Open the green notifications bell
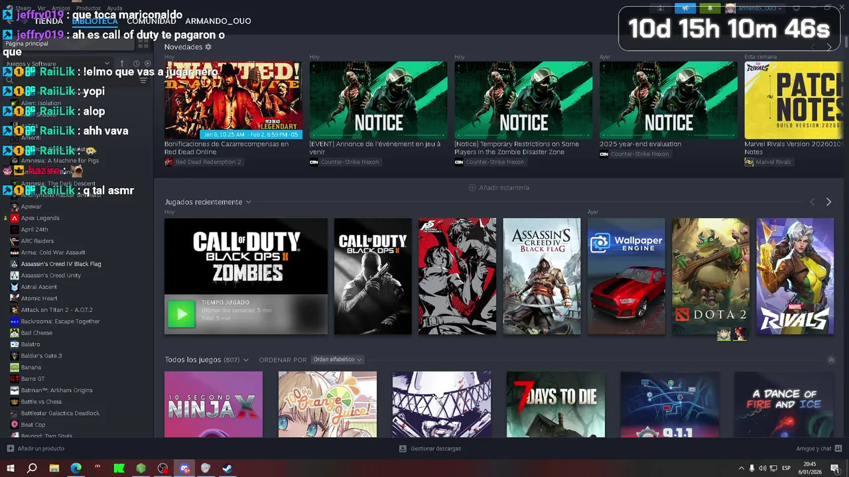Screen dimensions: 849x477 click(x=709, y=8)
